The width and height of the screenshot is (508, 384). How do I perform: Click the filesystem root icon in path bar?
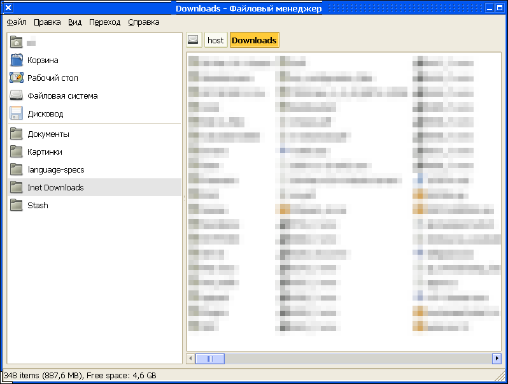tap(194, 40)
